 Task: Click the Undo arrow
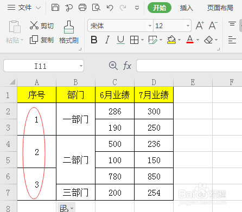110,8
